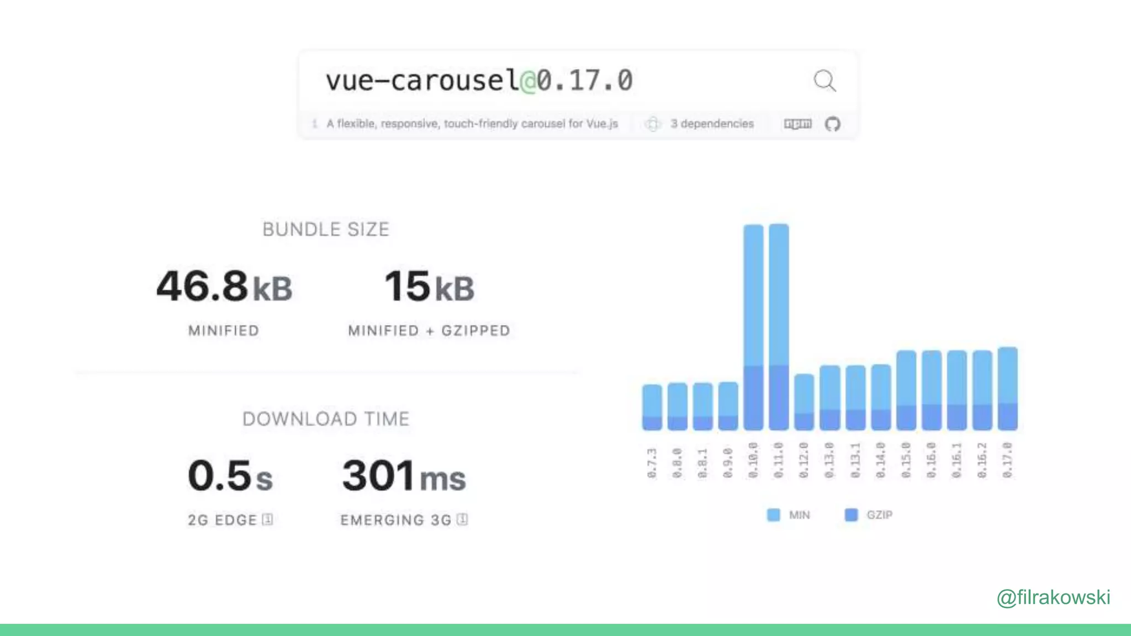Image resolution: width=1131 pixels, height=636 pixels.
Task: Click the Emerging 3G info icon
Action: coord(463,519)
